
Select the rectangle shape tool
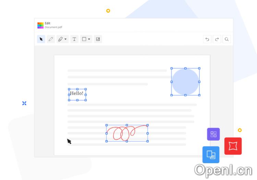pos(84,39)
